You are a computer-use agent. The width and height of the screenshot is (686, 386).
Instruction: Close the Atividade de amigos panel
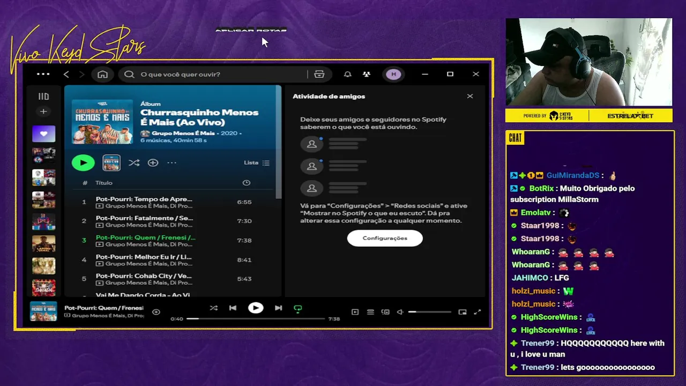point(470,96)
